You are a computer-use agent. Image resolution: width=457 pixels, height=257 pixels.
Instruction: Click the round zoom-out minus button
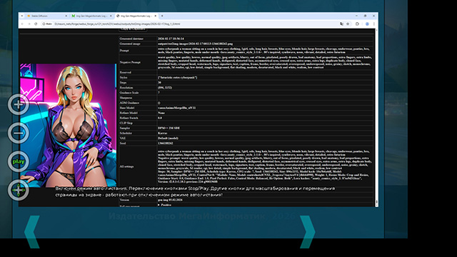click(x=18, y=133)
